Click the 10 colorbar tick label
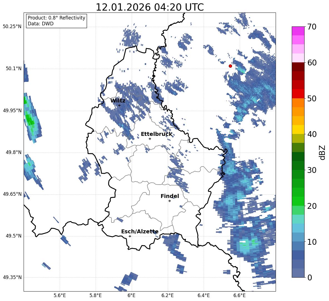This screenshot has width=329, height=301. pos(311,242)
